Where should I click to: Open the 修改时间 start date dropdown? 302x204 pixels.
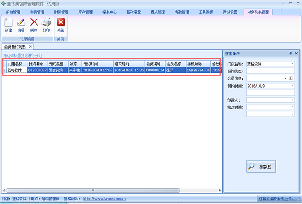pyautogui.click(x=293, y=107)
